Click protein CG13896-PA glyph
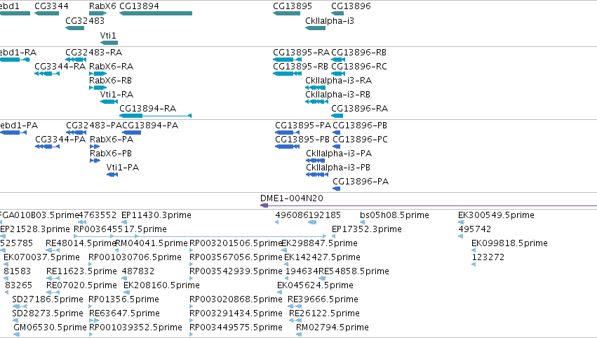Screen dimensions: 597x338 pyautogui.click(x=337, y=189)
